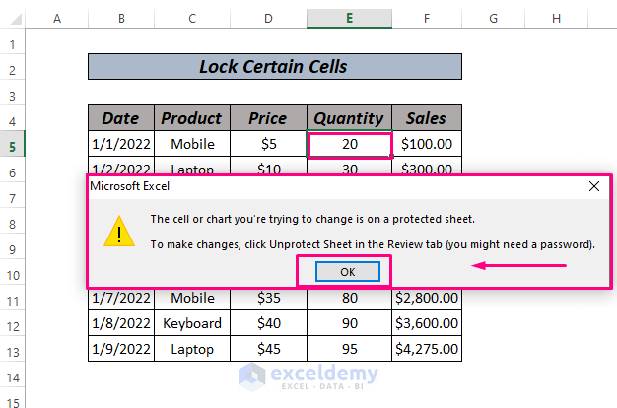Select row 1 header

click(13, 44)
